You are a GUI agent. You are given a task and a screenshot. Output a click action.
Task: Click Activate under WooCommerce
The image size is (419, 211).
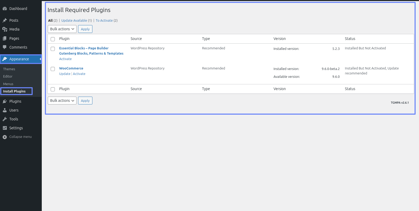(79, 74)
